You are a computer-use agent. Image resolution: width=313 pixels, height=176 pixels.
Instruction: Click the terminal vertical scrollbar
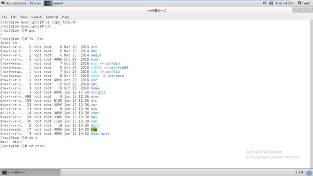312,94
